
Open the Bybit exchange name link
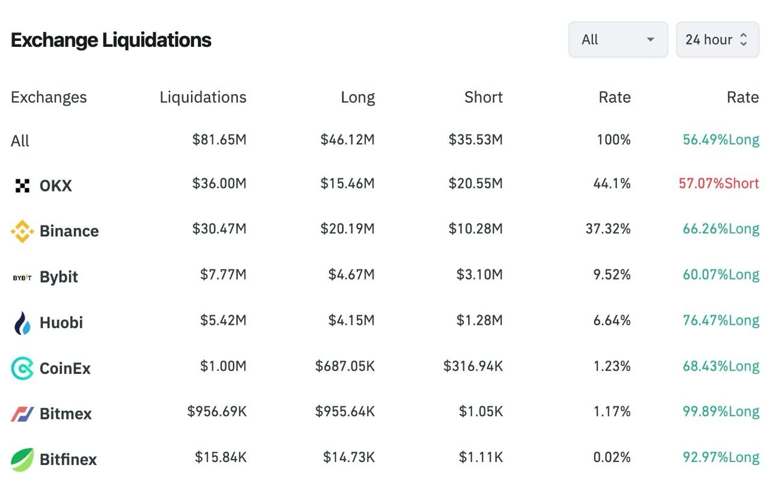point(59,277)
